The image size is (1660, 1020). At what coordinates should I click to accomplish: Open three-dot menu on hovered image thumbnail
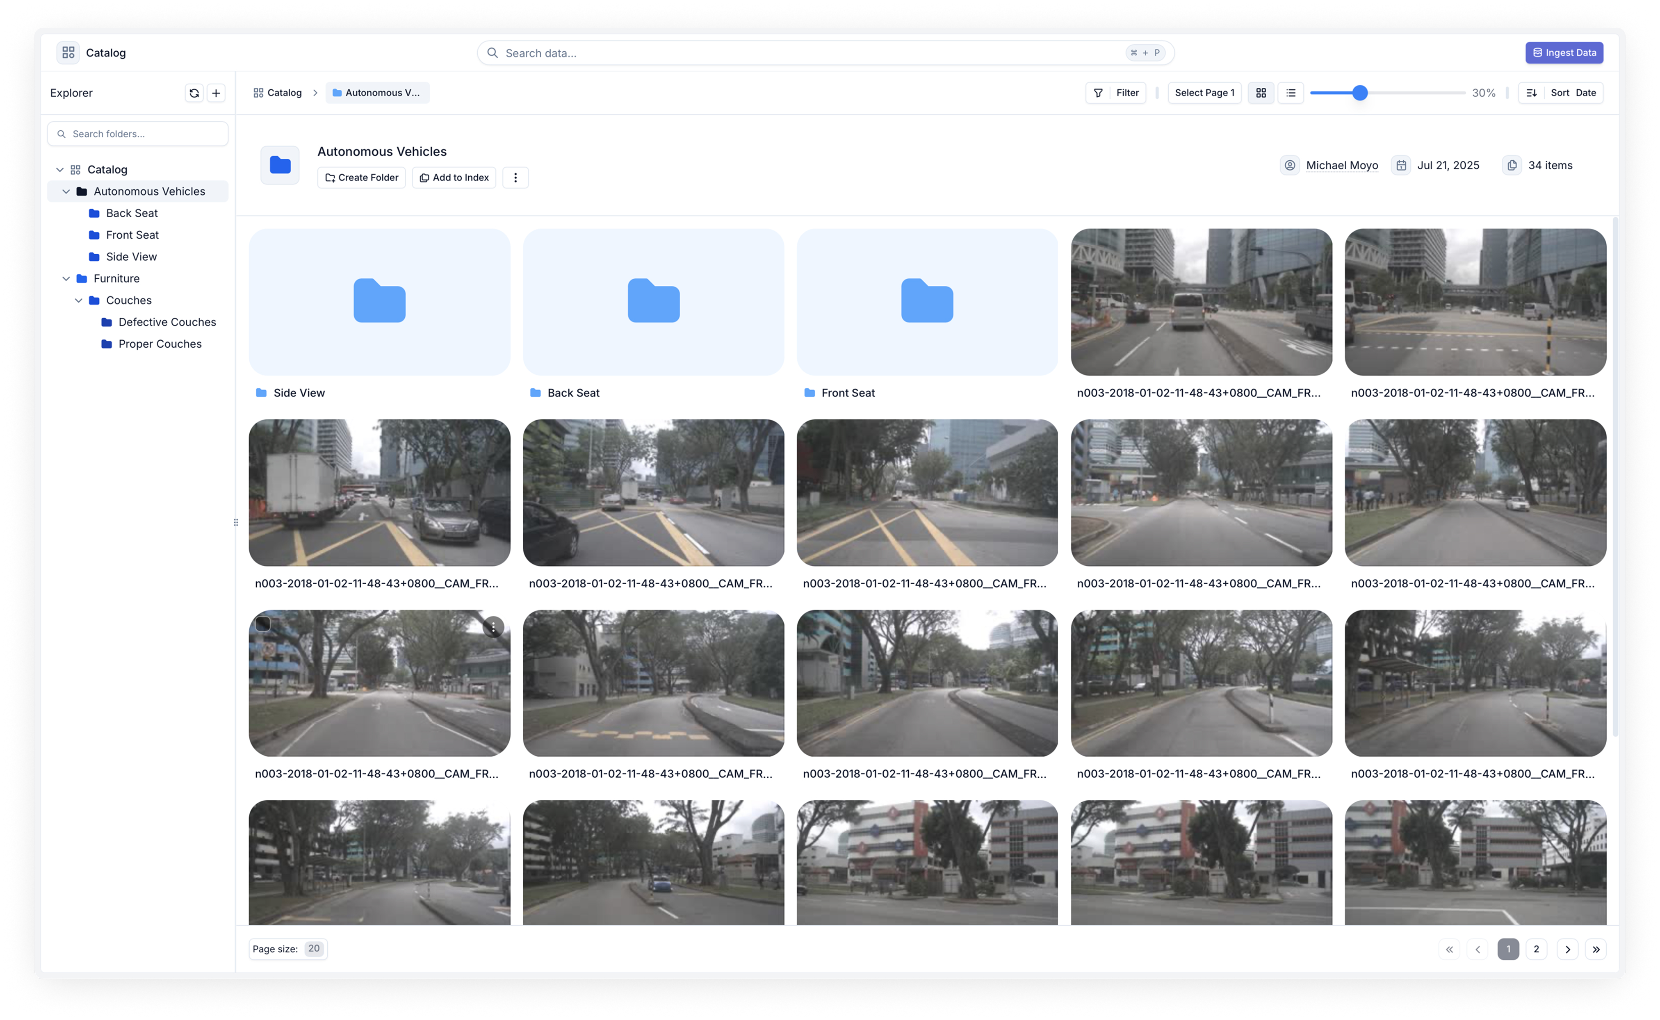tap(493, 627)
